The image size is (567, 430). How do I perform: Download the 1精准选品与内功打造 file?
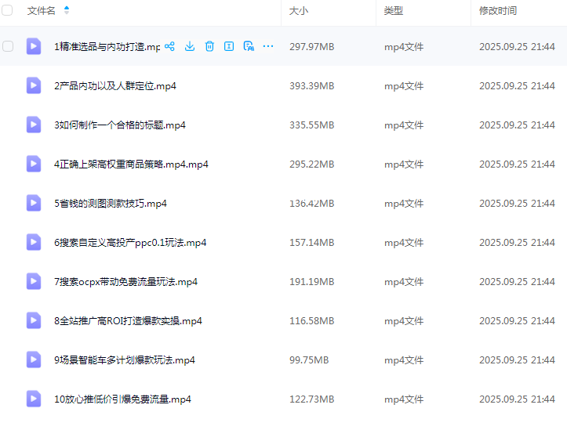click(x=190, y=47)
